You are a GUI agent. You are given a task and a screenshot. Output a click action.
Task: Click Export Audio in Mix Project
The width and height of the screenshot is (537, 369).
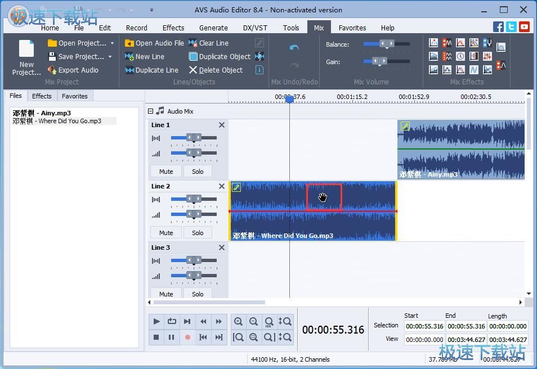(x=73, y=70)
